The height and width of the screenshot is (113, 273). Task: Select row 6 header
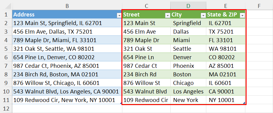point(6,57)
